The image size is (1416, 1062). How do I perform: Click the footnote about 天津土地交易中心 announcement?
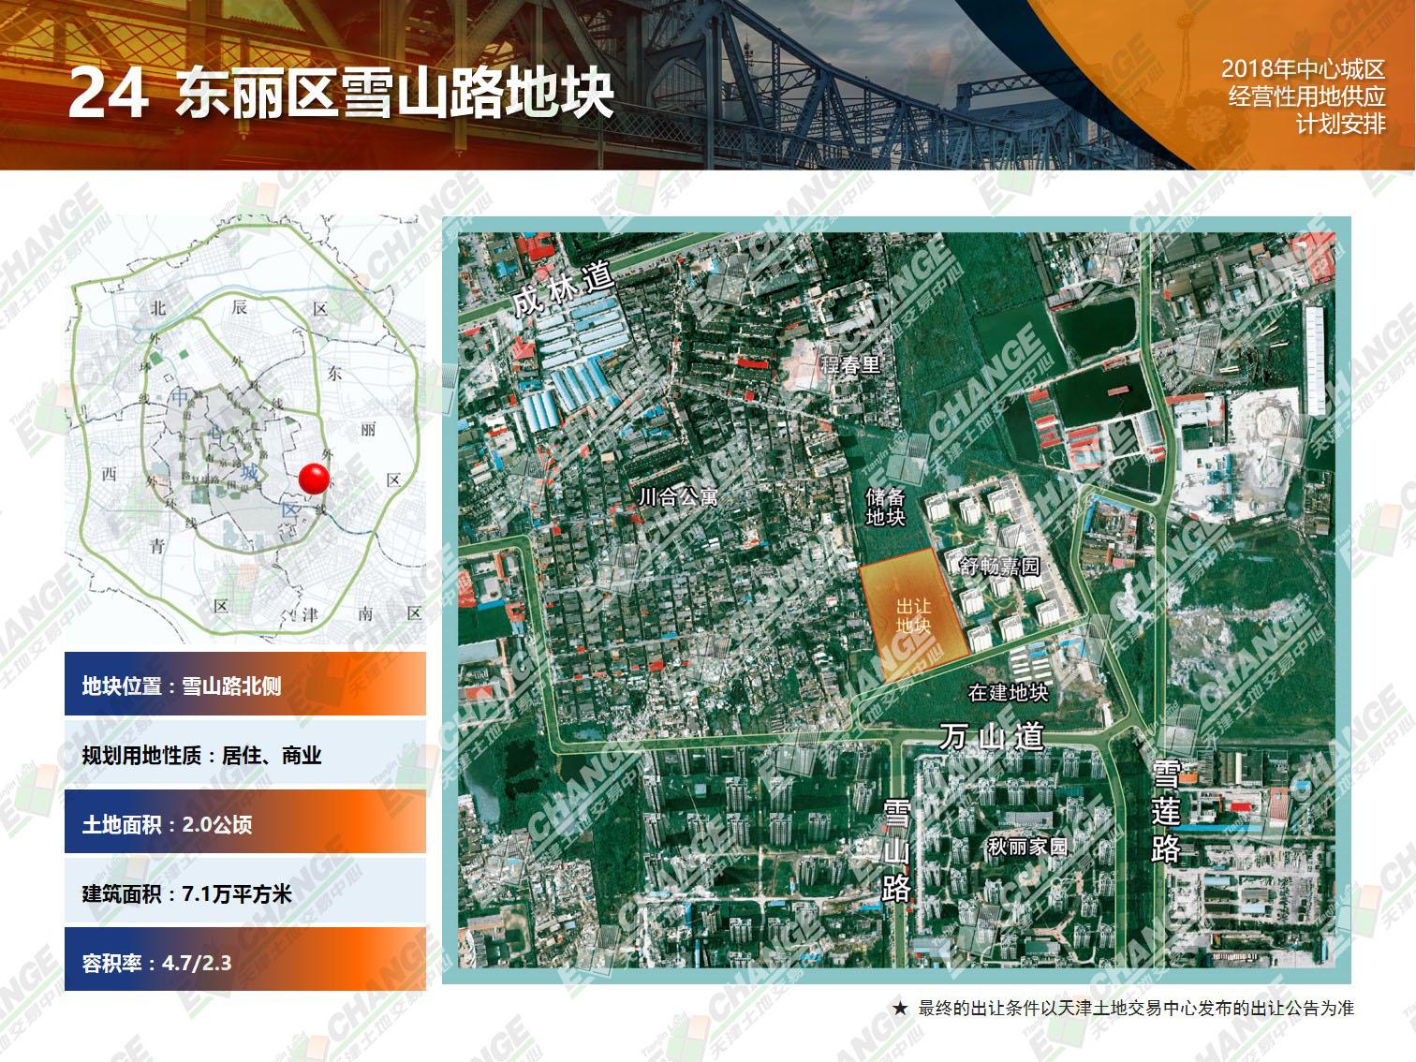tap(1135, 1008)
